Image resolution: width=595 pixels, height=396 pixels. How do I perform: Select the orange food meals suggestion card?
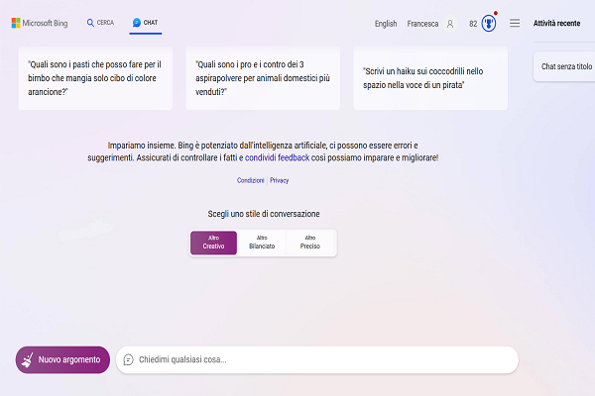tap(95, 77)
